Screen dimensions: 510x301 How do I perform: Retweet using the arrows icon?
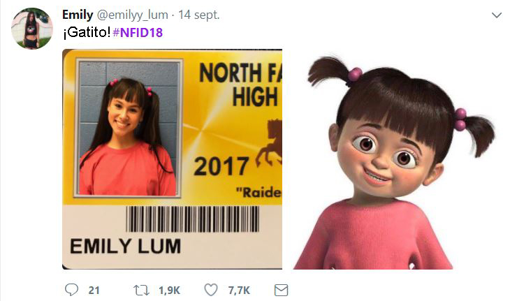point(141,290)
